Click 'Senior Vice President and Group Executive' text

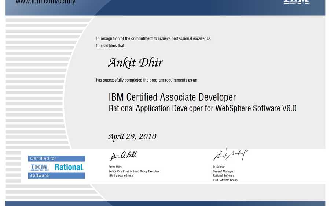point(134,171)
